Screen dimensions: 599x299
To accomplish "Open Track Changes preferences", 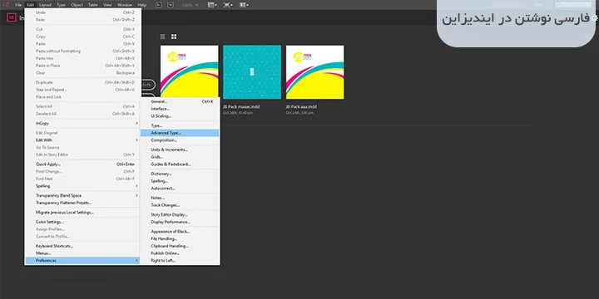I will coord(180,205).
